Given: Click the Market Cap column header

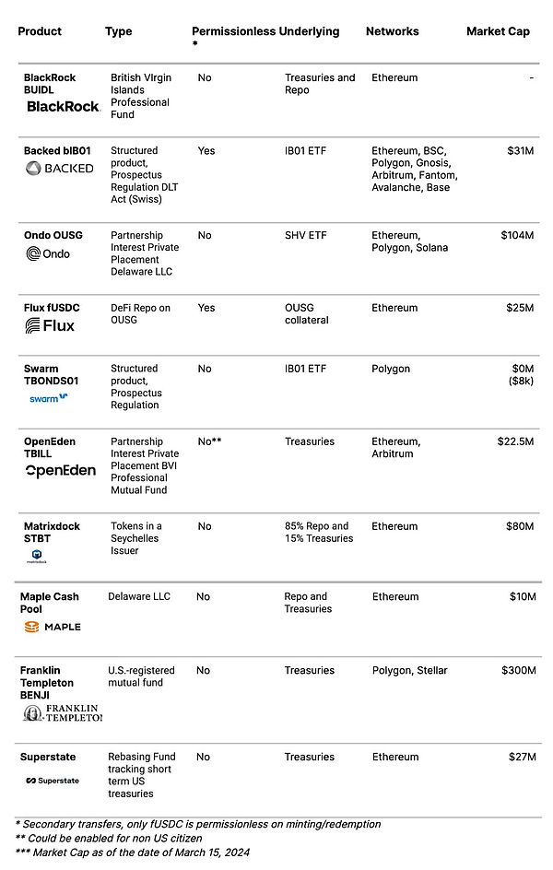Looking at the screenshot, I should [498, 31].
